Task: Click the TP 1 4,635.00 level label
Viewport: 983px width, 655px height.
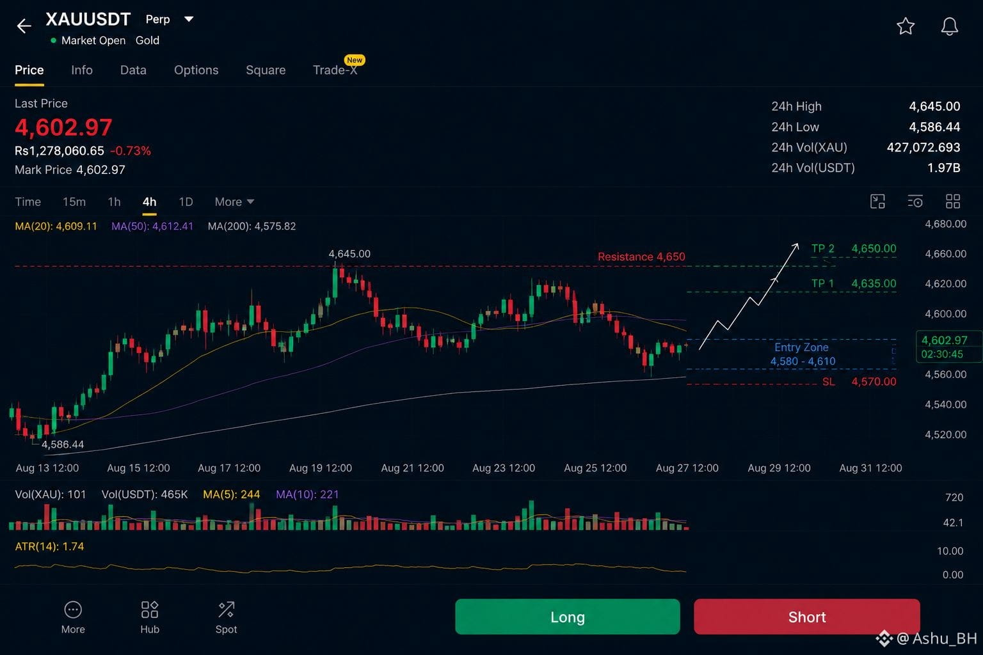Action: pyautogui.click(x=854, y=283)
